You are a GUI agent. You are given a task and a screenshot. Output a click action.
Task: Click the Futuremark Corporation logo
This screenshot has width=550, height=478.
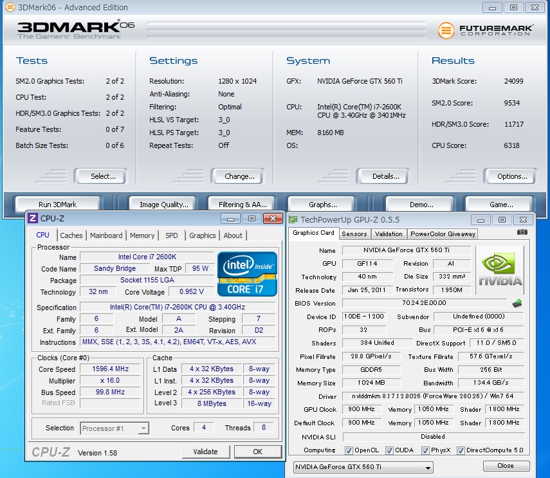(486, 30)
